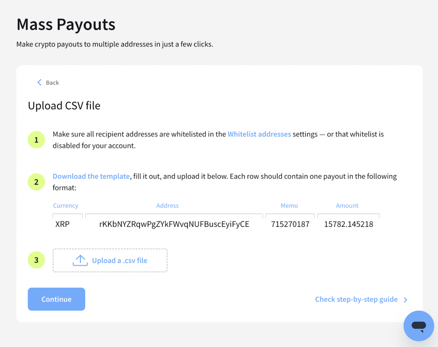This screenshot has width=438, height=347.
Task: Open the chat support bubble
Action: pos(419,326)
